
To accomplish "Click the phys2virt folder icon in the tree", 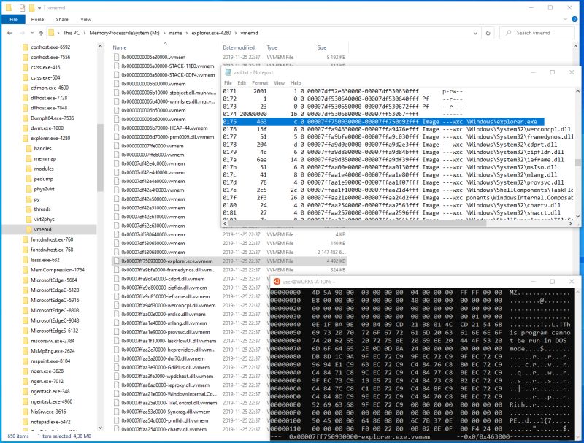I will coord(29,188).
